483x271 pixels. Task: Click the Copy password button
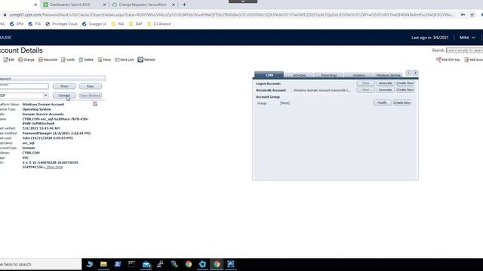[91, 87]
